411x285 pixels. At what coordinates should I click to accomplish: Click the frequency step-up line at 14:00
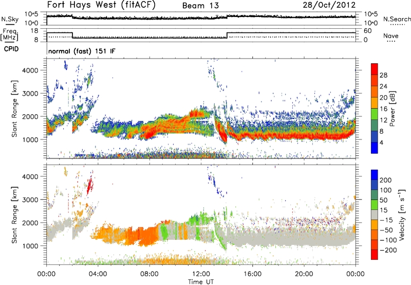227,35
